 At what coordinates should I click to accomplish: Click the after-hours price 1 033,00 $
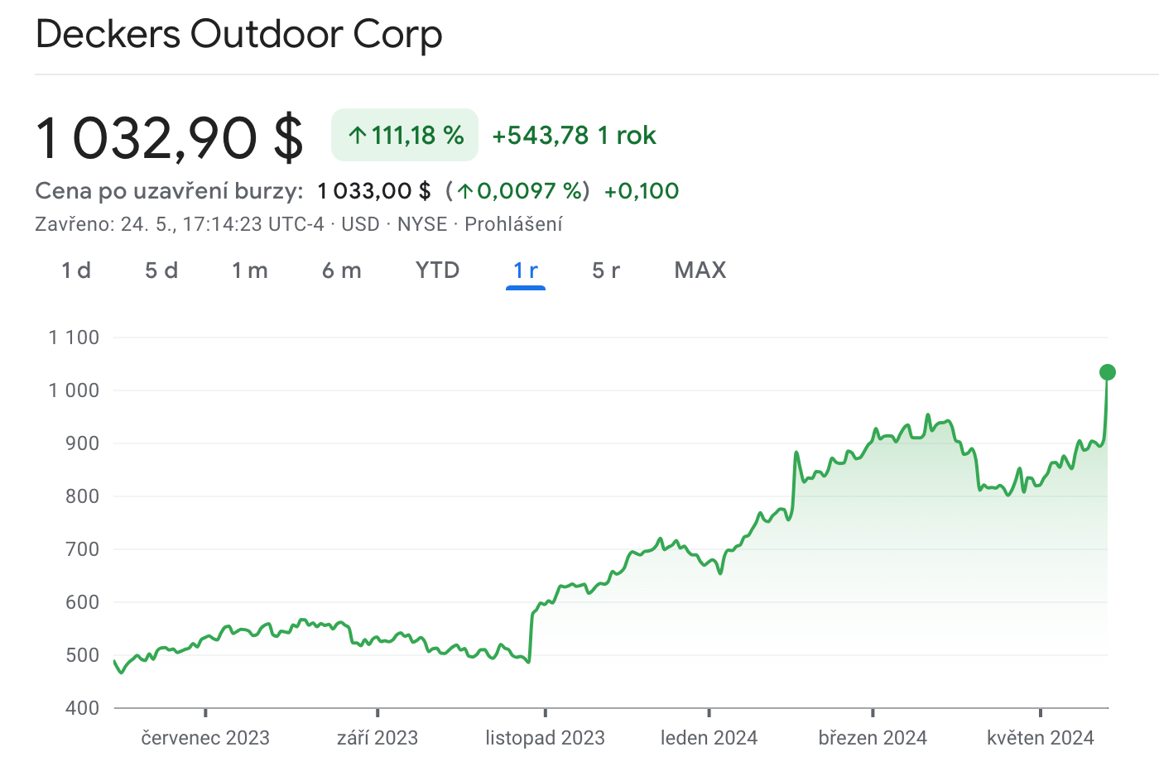374,191
